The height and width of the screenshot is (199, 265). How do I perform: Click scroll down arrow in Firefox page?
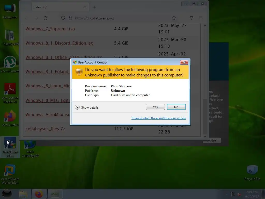pyautogui.click(x=205, y=136)
